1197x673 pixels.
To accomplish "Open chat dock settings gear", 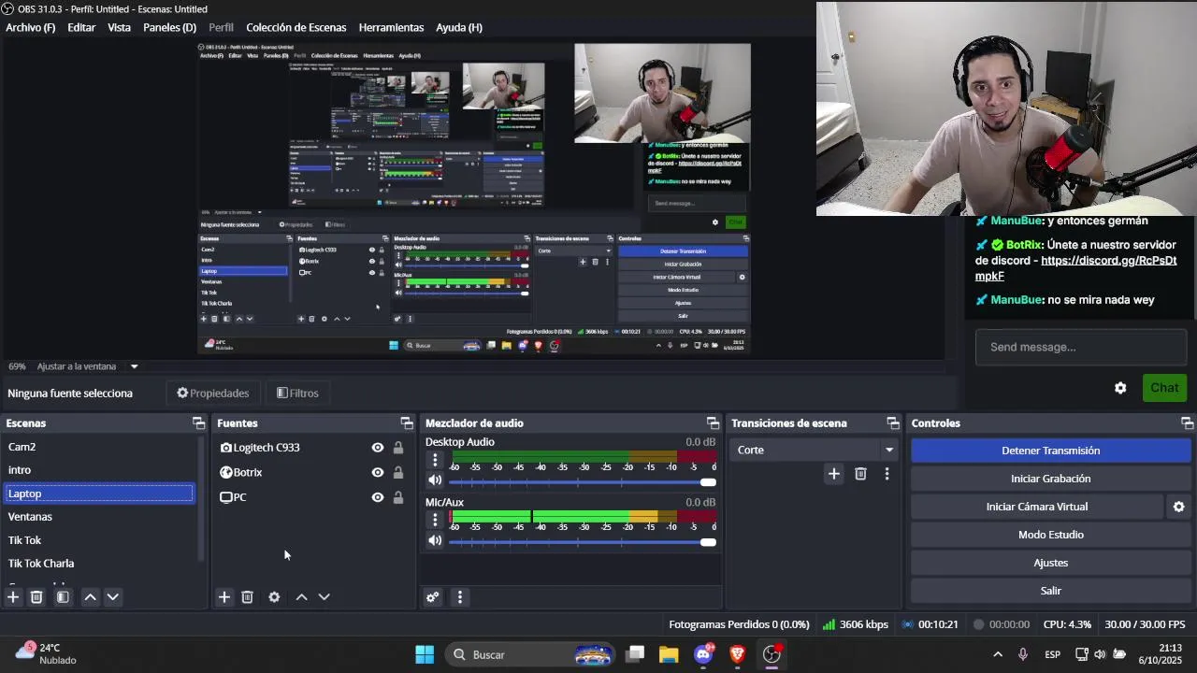I will pos(1120,388).
